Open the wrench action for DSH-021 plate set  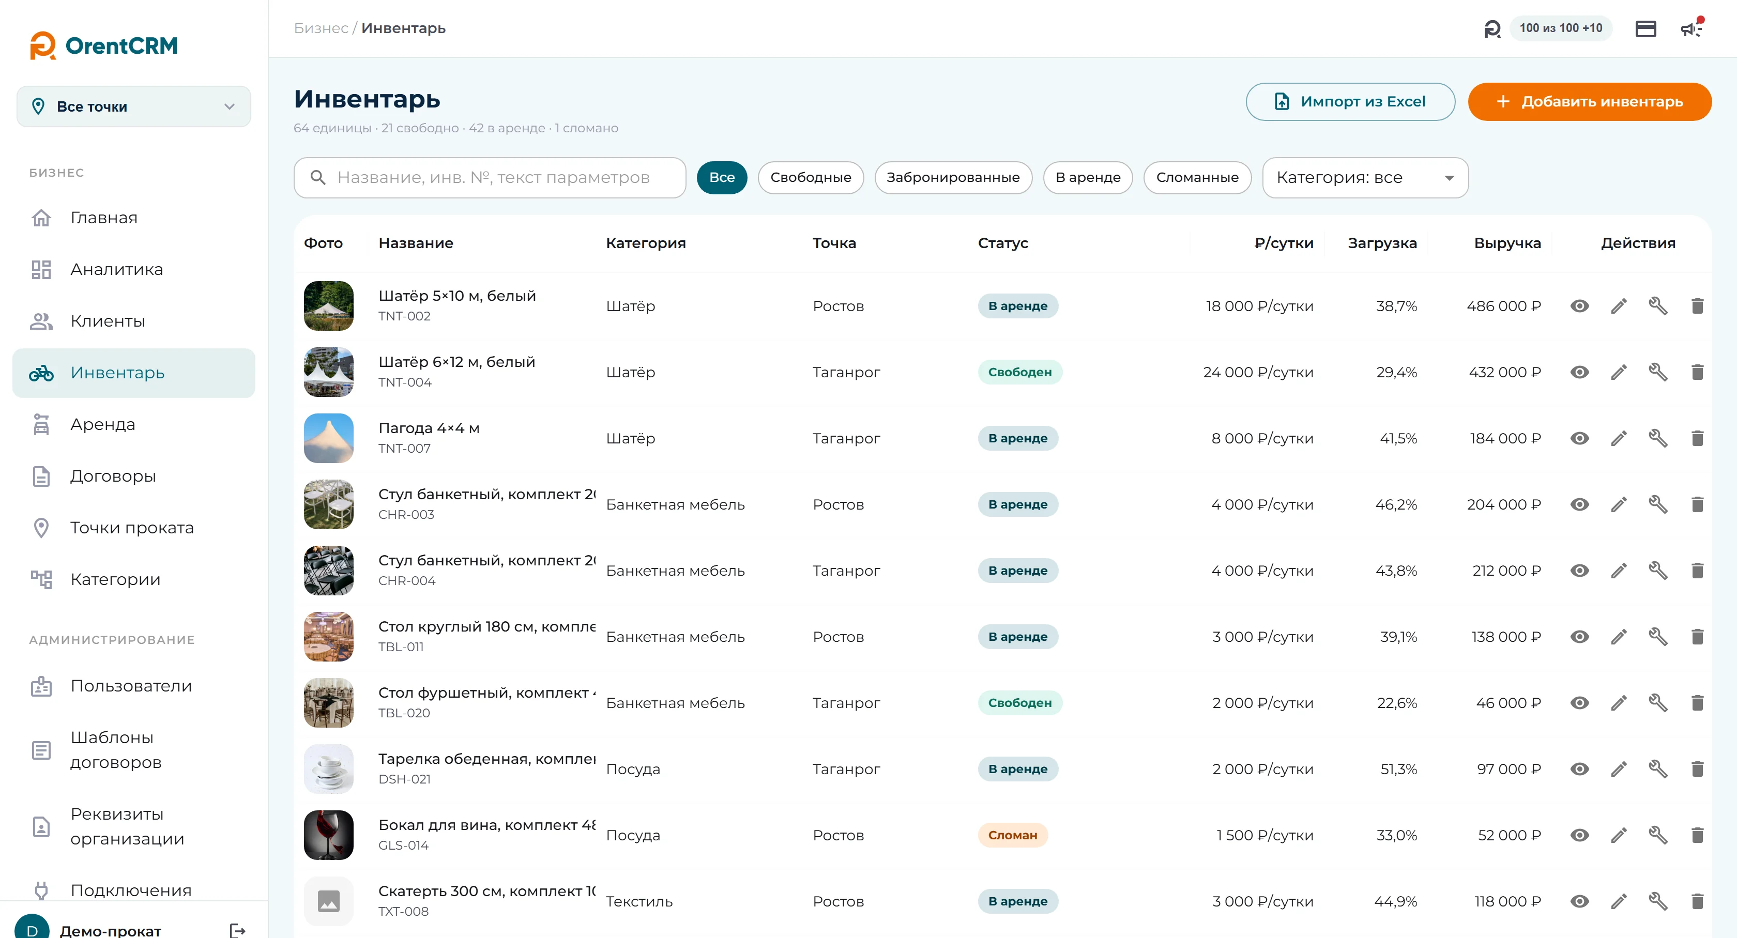pos(1658,769)
